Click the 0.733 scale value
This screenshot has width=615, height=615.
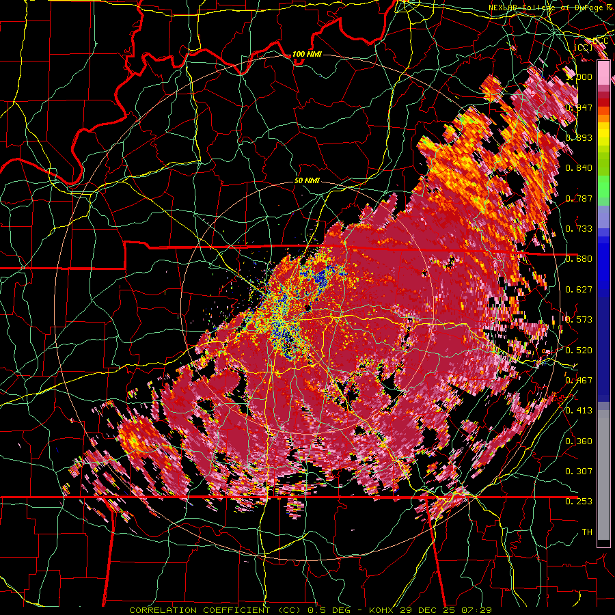[x=579, y=229]
